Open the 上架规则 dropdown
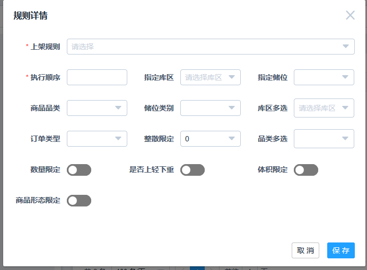 click(x=211, y=47)
